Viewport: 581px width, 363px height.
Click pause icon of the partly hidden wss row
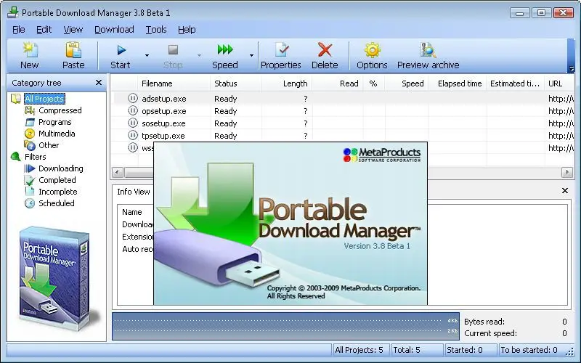[133, 147]
